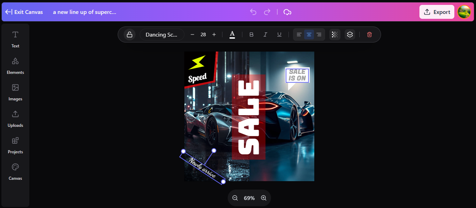476x208 pixels.
Task: Click the project title 'a new line up of superc...'
Action: pyautogui.click(x=85, y=12)
